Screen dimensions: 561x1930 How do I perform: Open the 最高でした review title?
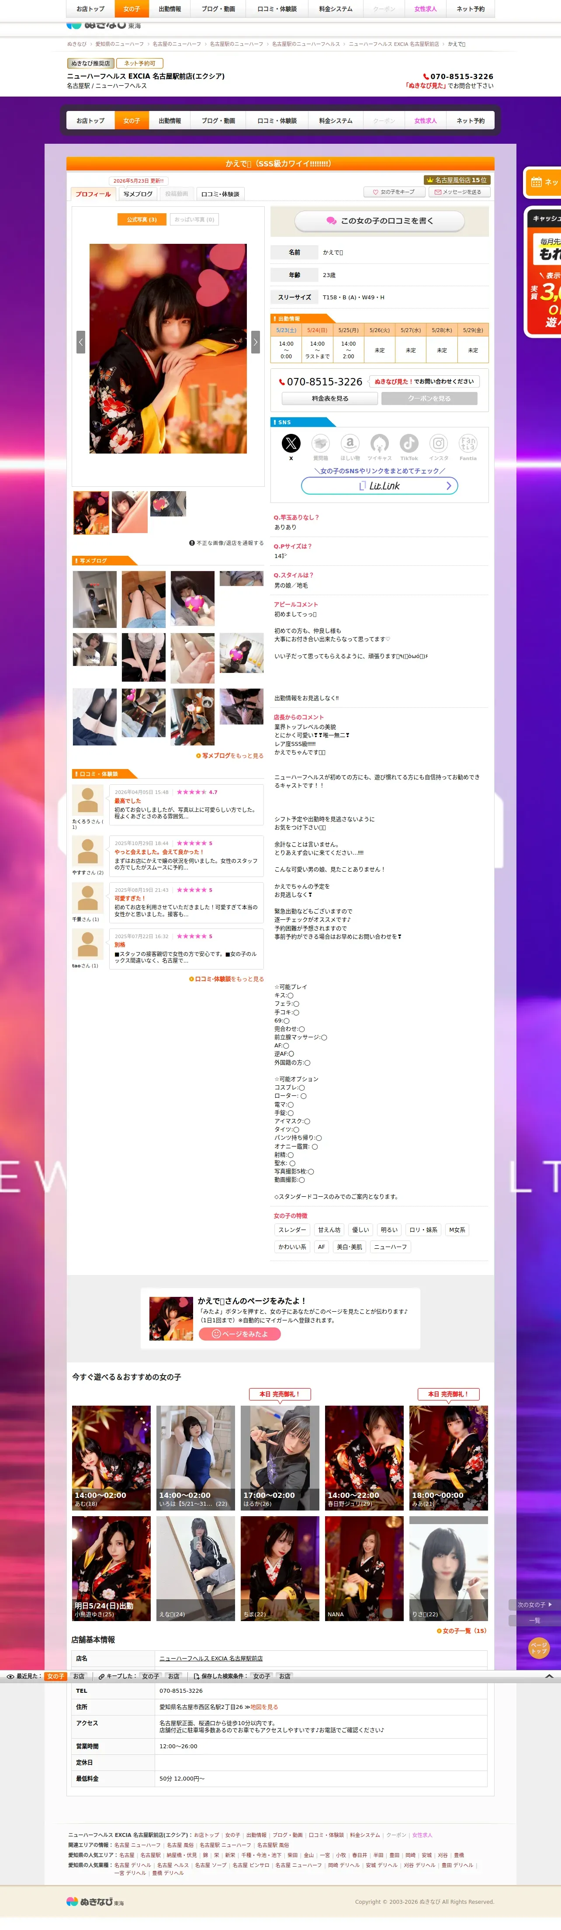(x=128, y=801)
